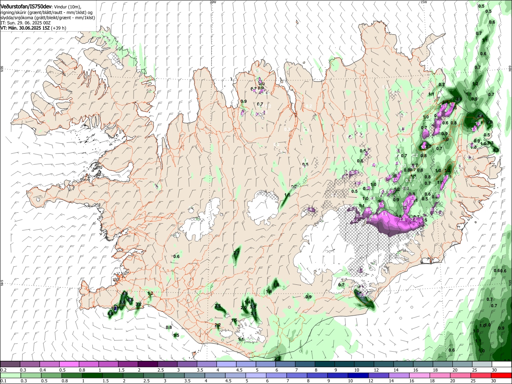Pick the lower legend row swatch labeled 3.5
The width and height of the screenshot is (512, 384).
194,375
